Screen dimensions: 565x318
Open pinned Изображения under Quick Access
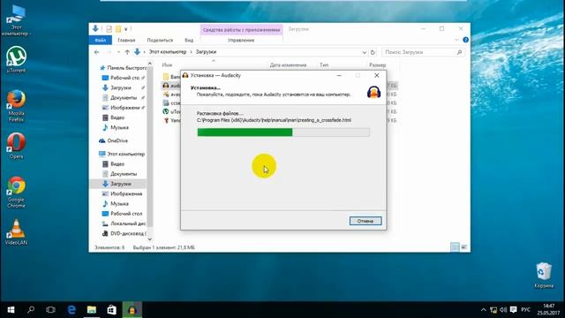tap(123, 108)
